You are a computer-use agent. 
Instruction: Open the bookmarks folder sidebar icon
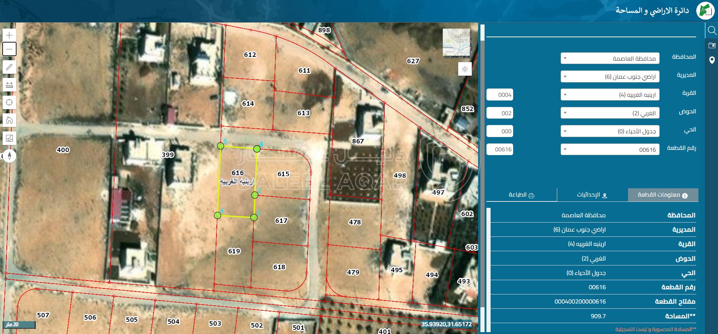click(712, 46)
